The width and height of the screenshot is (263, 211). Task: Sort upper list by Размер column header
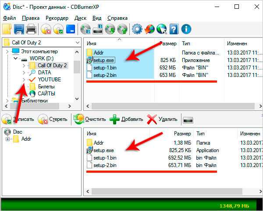point(167,44)
